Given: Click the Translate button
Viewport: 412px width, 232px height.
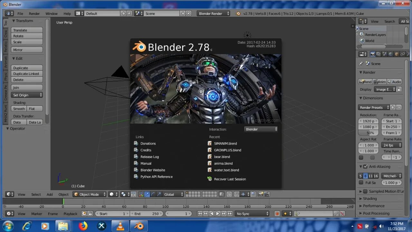Looking at the screenshot, I should (27, 30).
